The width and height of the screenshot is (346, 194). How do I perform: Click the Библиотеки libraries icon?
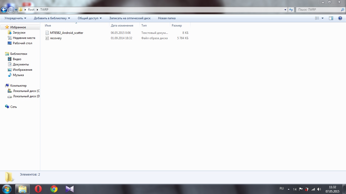[7, 54]
